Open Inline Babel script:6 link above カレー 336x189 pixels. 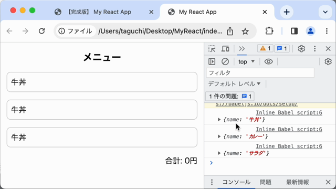289,130
